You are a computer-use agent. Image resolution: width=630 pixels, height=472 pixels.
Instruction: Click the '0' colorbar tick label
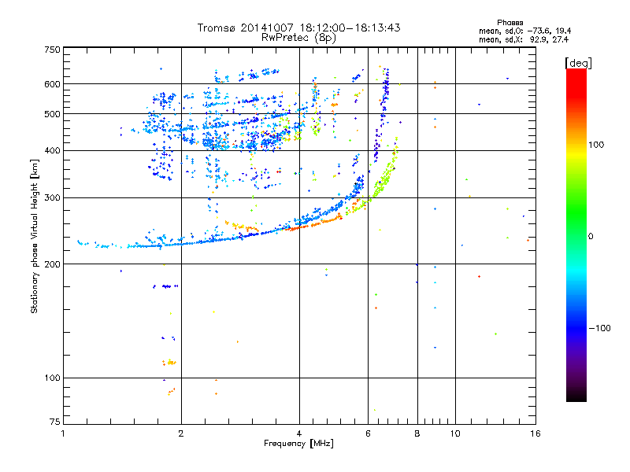pyautogui.click(x=591, y=236)
